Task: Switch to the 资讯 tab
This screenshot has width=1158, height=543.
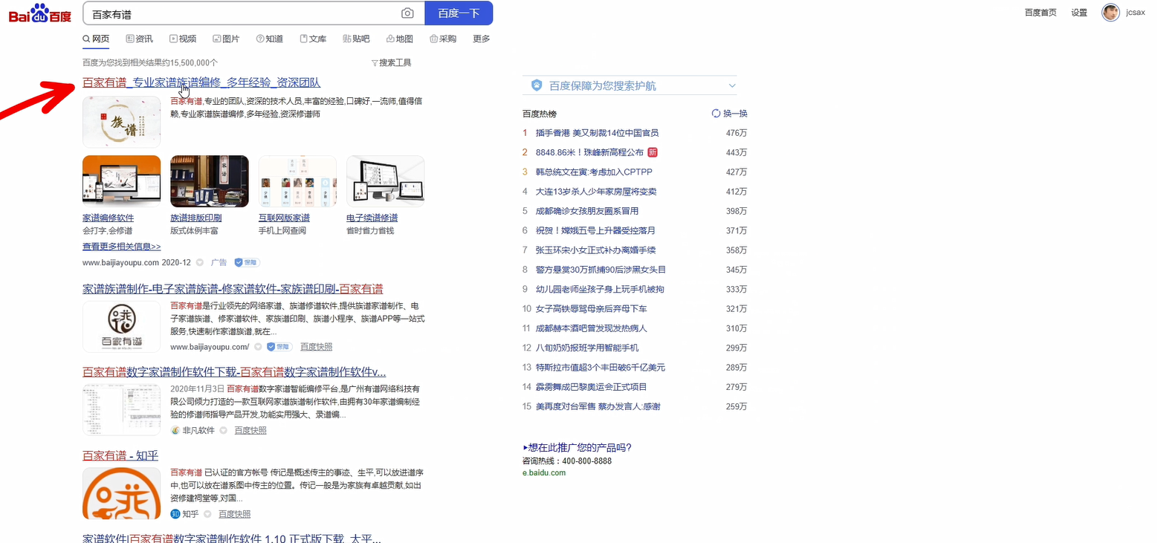Action: [x=140, y=39]
